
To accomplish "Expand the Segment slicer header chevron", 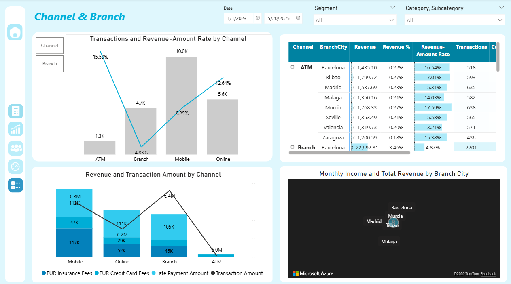I will (392, 8).
